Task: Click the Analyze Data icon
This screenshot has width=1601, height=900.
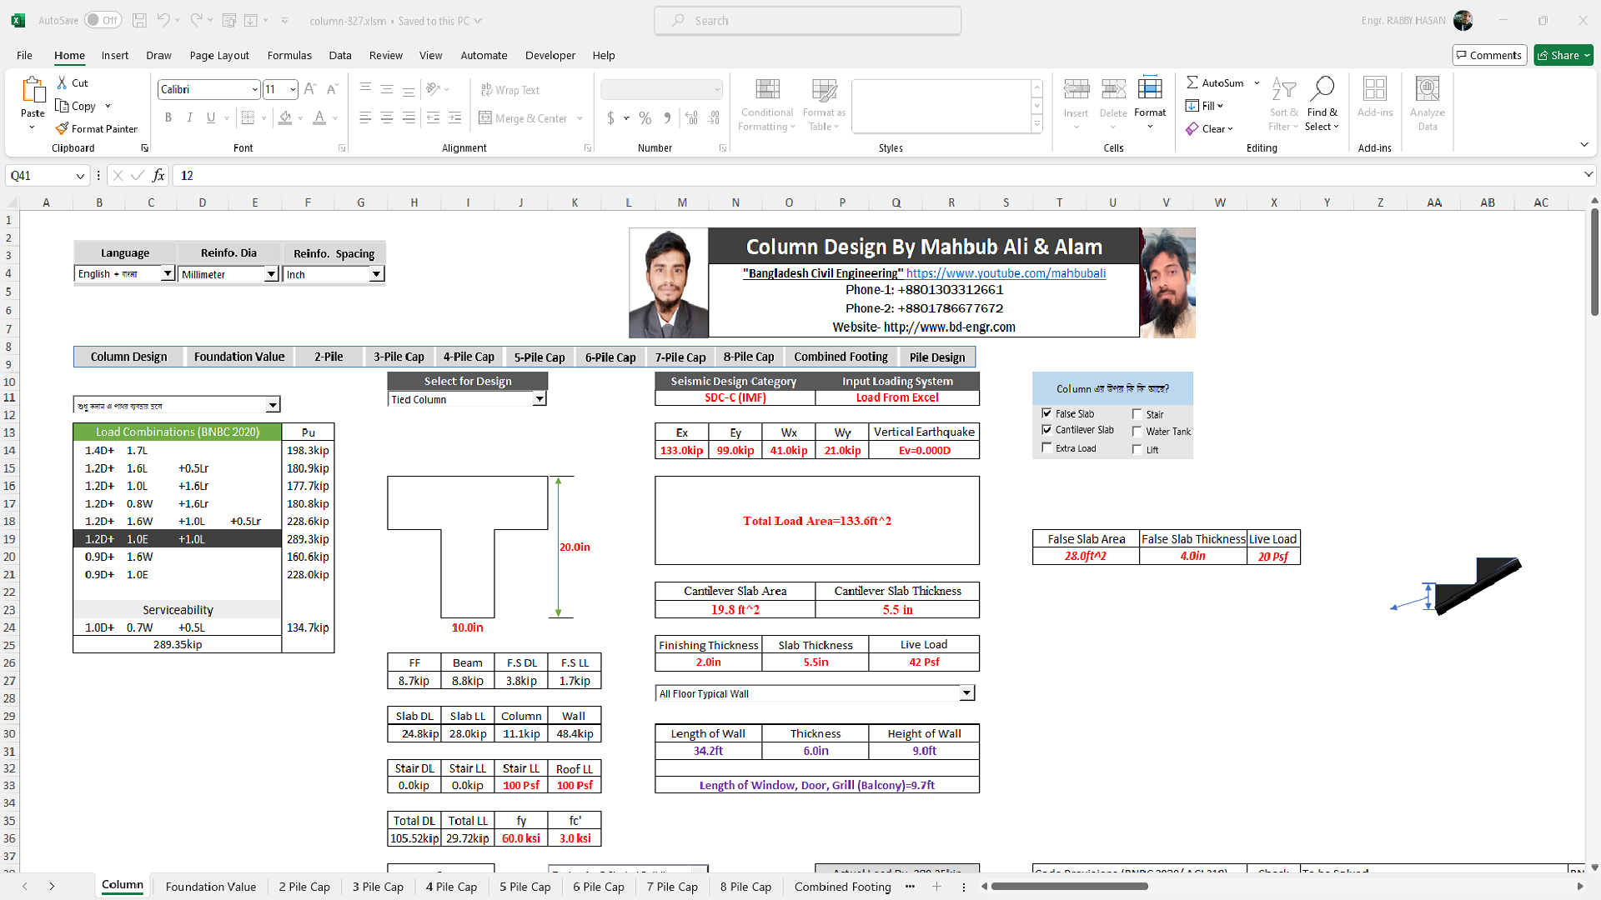Action: click(1427, 89)
